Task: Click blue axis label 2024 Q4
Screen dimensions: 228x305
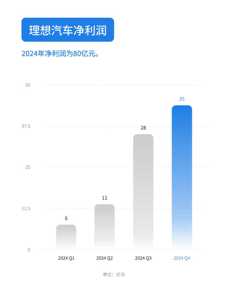Action: point(182,258)
